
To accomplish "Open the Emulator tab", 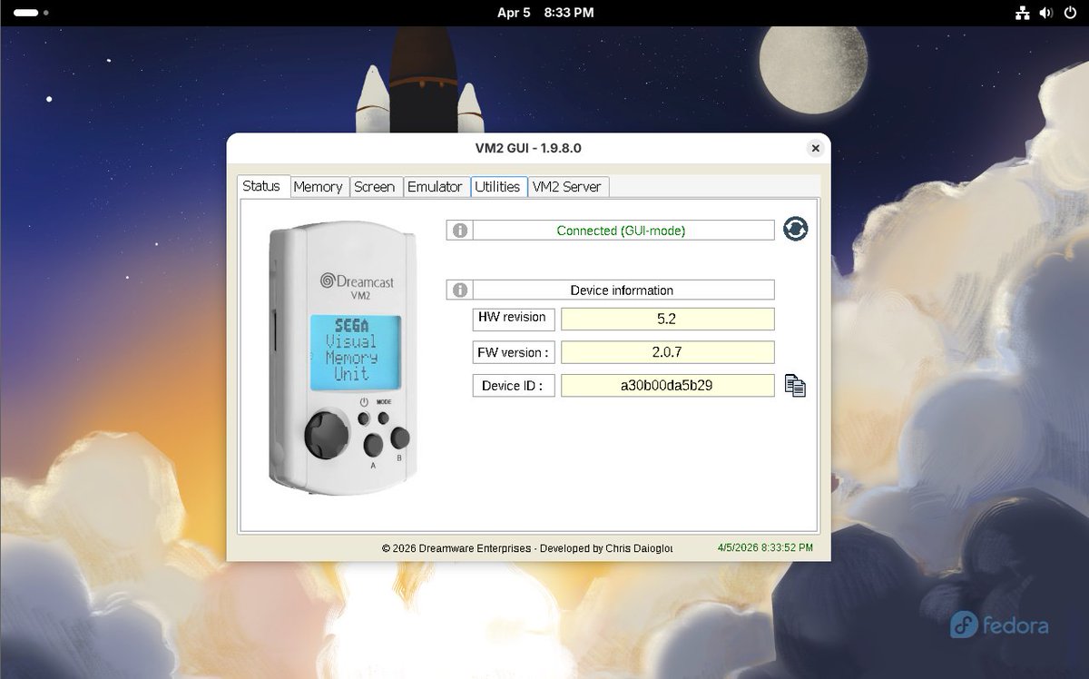I will 435,187.
